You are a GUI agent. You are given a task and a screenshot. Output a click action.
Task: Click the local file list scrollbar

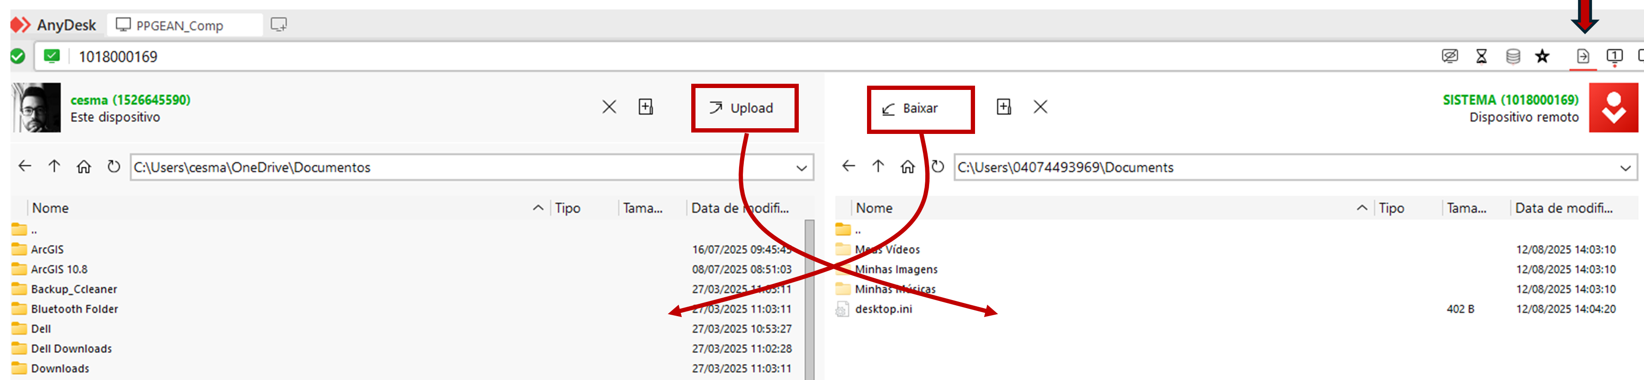[809, 300]
